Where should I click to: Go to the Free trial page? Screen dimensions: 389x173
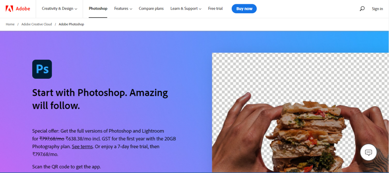point(215,9)
